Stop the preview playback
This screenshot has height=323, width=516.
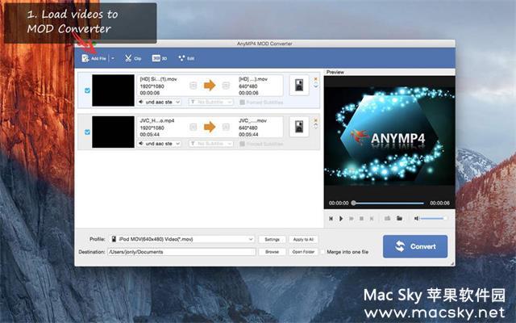361,219
